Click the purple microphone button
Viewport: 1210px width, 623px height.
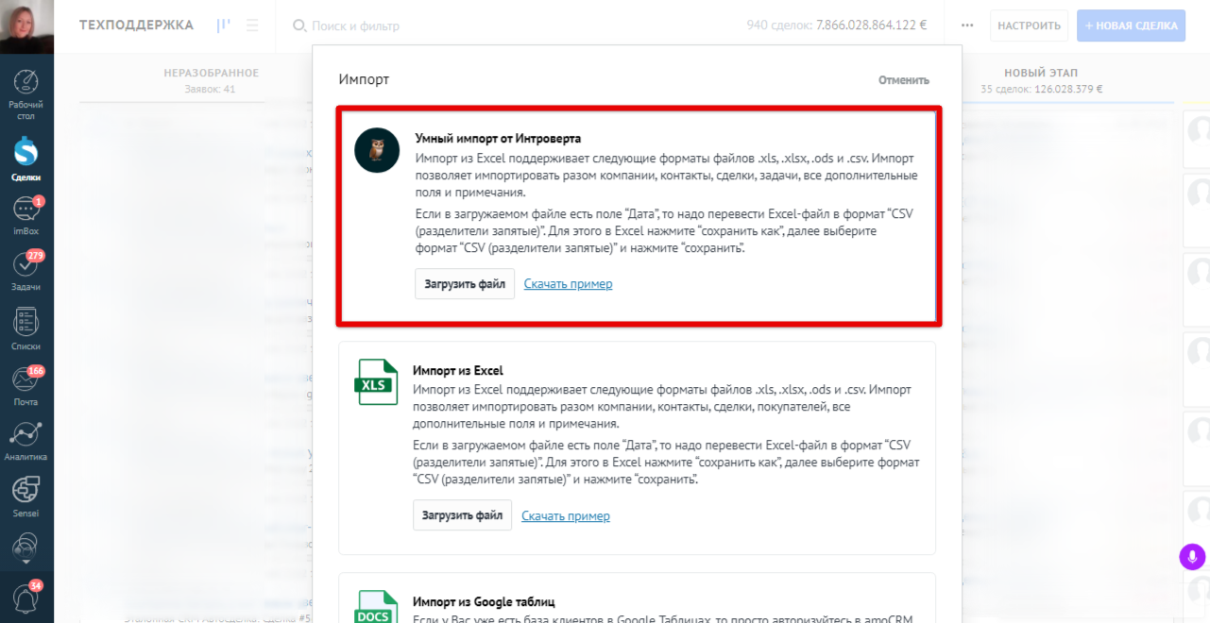(1193, 557)
